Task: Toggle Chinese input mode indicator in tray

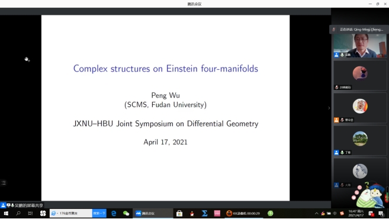Action: (x=335, y=213)
